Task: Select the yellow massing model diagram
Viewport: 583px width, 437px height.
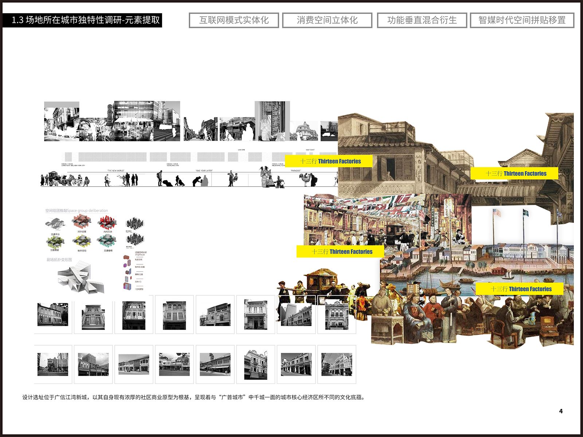Action: tap(81, 241)
